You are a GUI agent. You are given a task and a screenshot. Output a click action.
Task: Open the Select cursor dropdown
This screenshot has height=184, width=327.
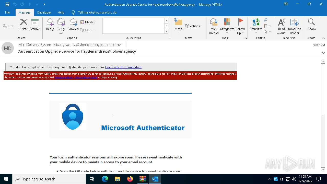(x=267, y=32)
